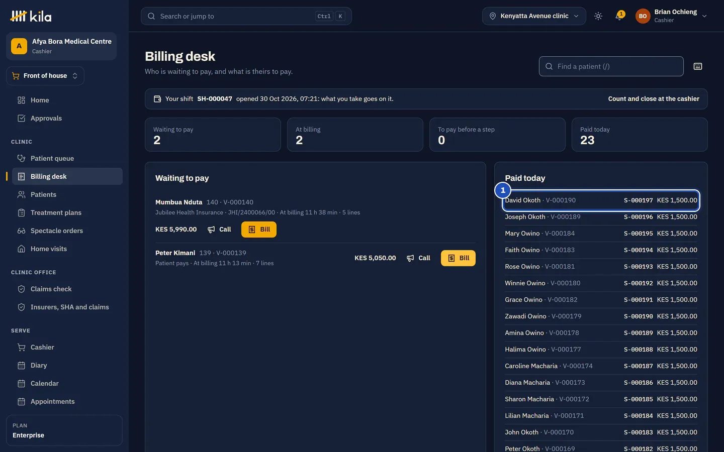The width and height of the screenshot is (724, 452).
Task: Bill Mumbua Nduta's visit
Action: click(x=259, y=230)
